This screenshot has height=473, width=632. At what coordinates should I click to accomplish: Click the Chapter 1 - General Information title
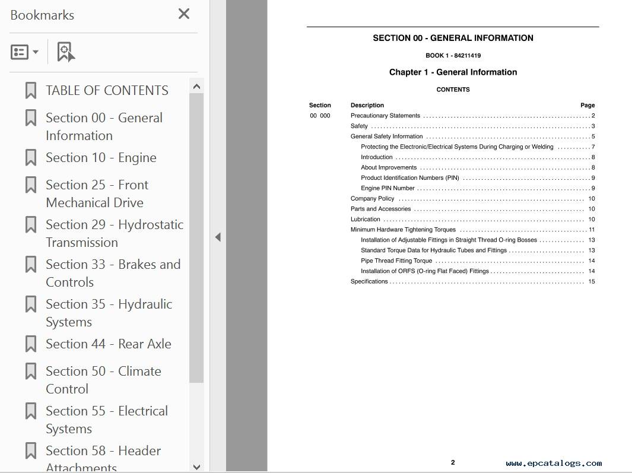tap(453, 72)
